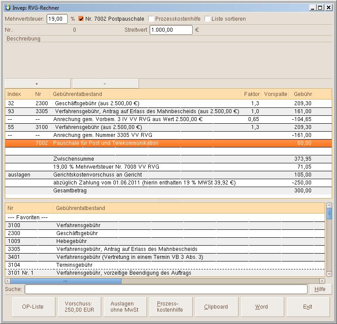Click the Auslagen ohne MwSt button
Screen dimensions: 337x324
coord(125,307)
